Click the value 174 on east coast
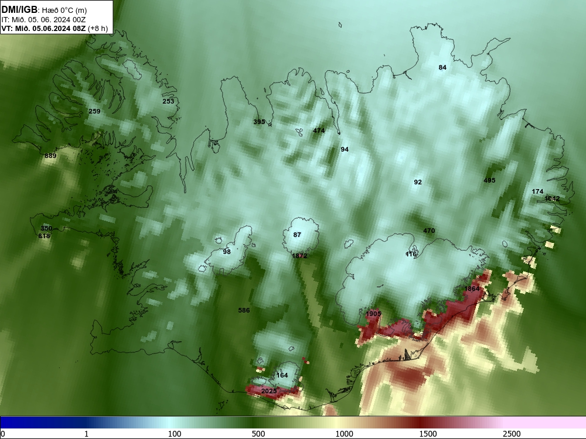586x439 pixels. click(x=537, y=191)
